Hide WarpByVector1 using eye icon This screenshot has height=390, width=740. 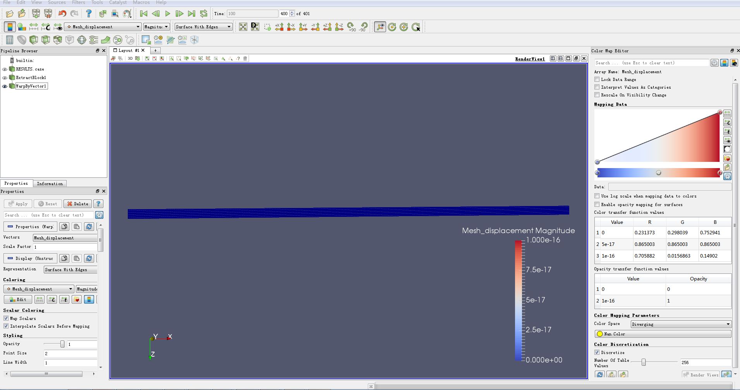5,86
